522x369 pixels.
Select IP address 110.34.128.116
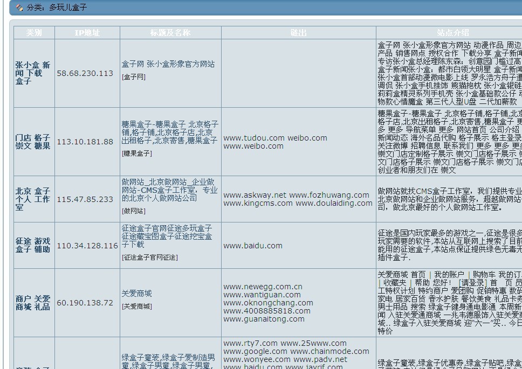click(87, 246)
